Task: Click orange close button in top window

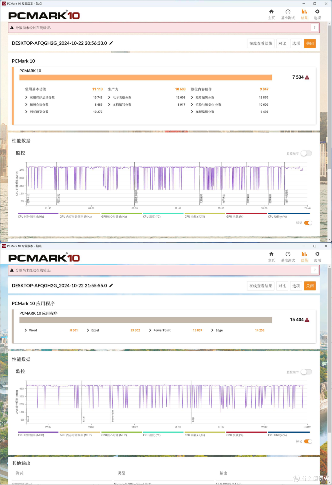Action: pos(310,43)
